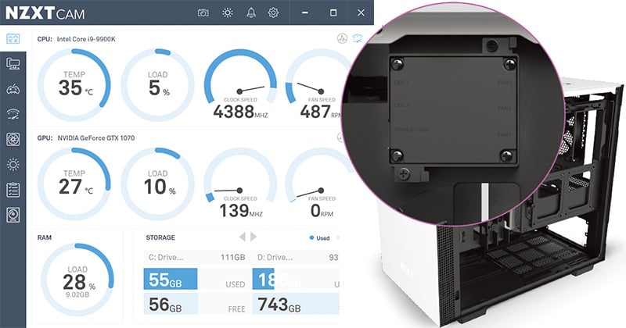Click the 'D: Drive...' storage label

275,258
